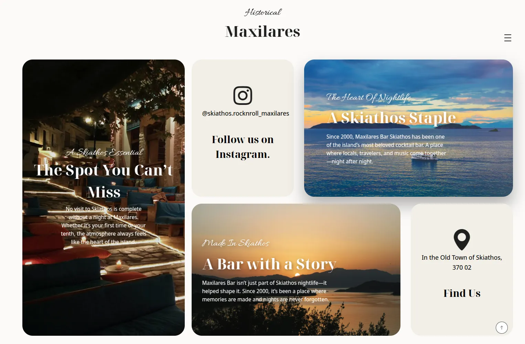525x344 pixels.
Task: Click the night street card paragraph
Action: (x=104, y=225)
